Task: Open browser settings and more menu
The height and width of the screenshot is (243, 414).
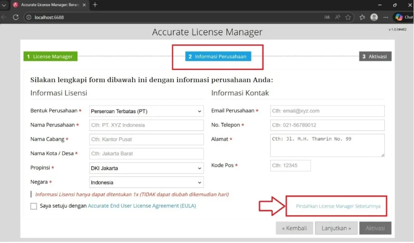Action: pyautogui.click(x=386, y=17)
